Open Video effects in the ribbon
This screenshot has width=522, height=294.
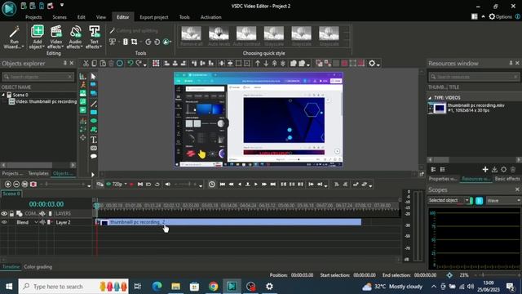[x=55, y=37]
